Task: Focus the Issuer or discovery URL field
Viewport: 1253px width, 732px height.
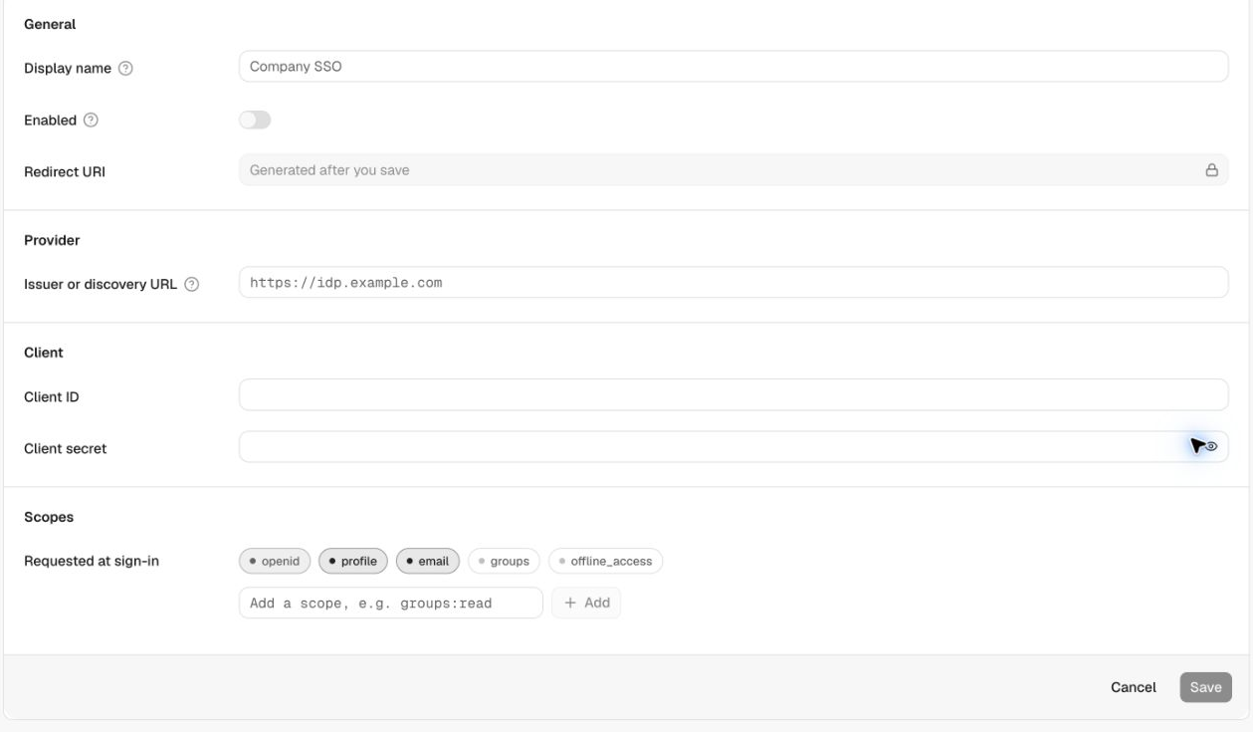Action: click(x=733, y=283)
